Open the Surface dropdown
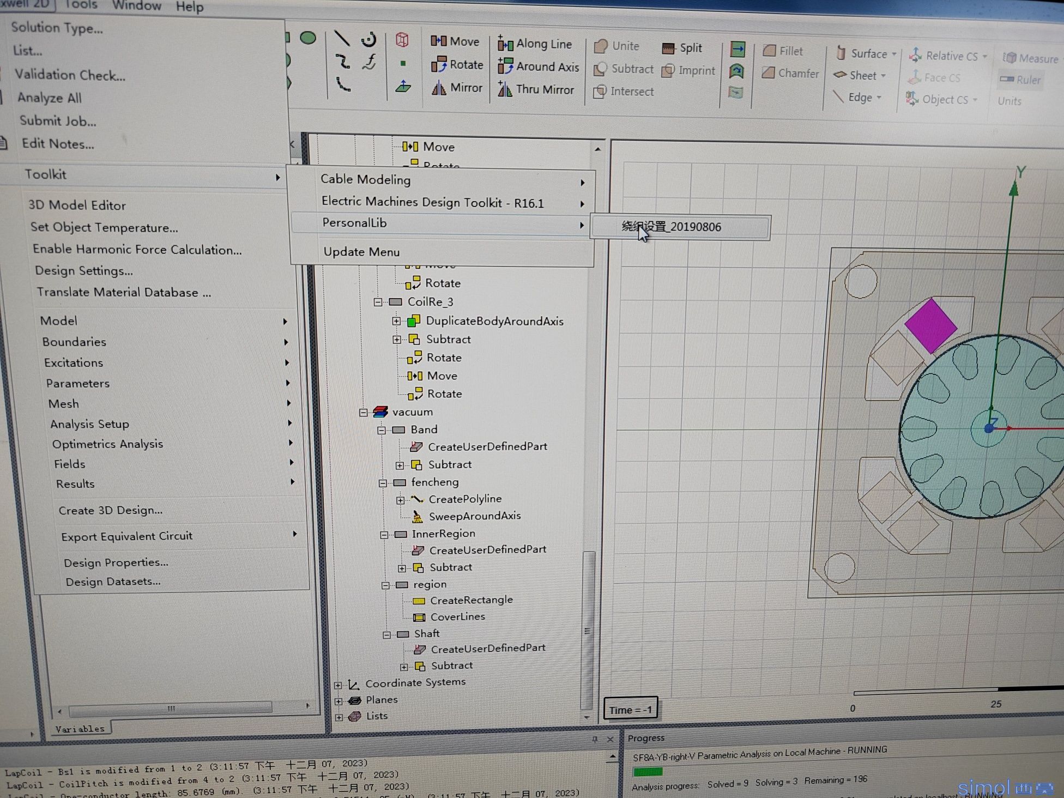This screenshot has height=798, width=1064. point(867,53)
